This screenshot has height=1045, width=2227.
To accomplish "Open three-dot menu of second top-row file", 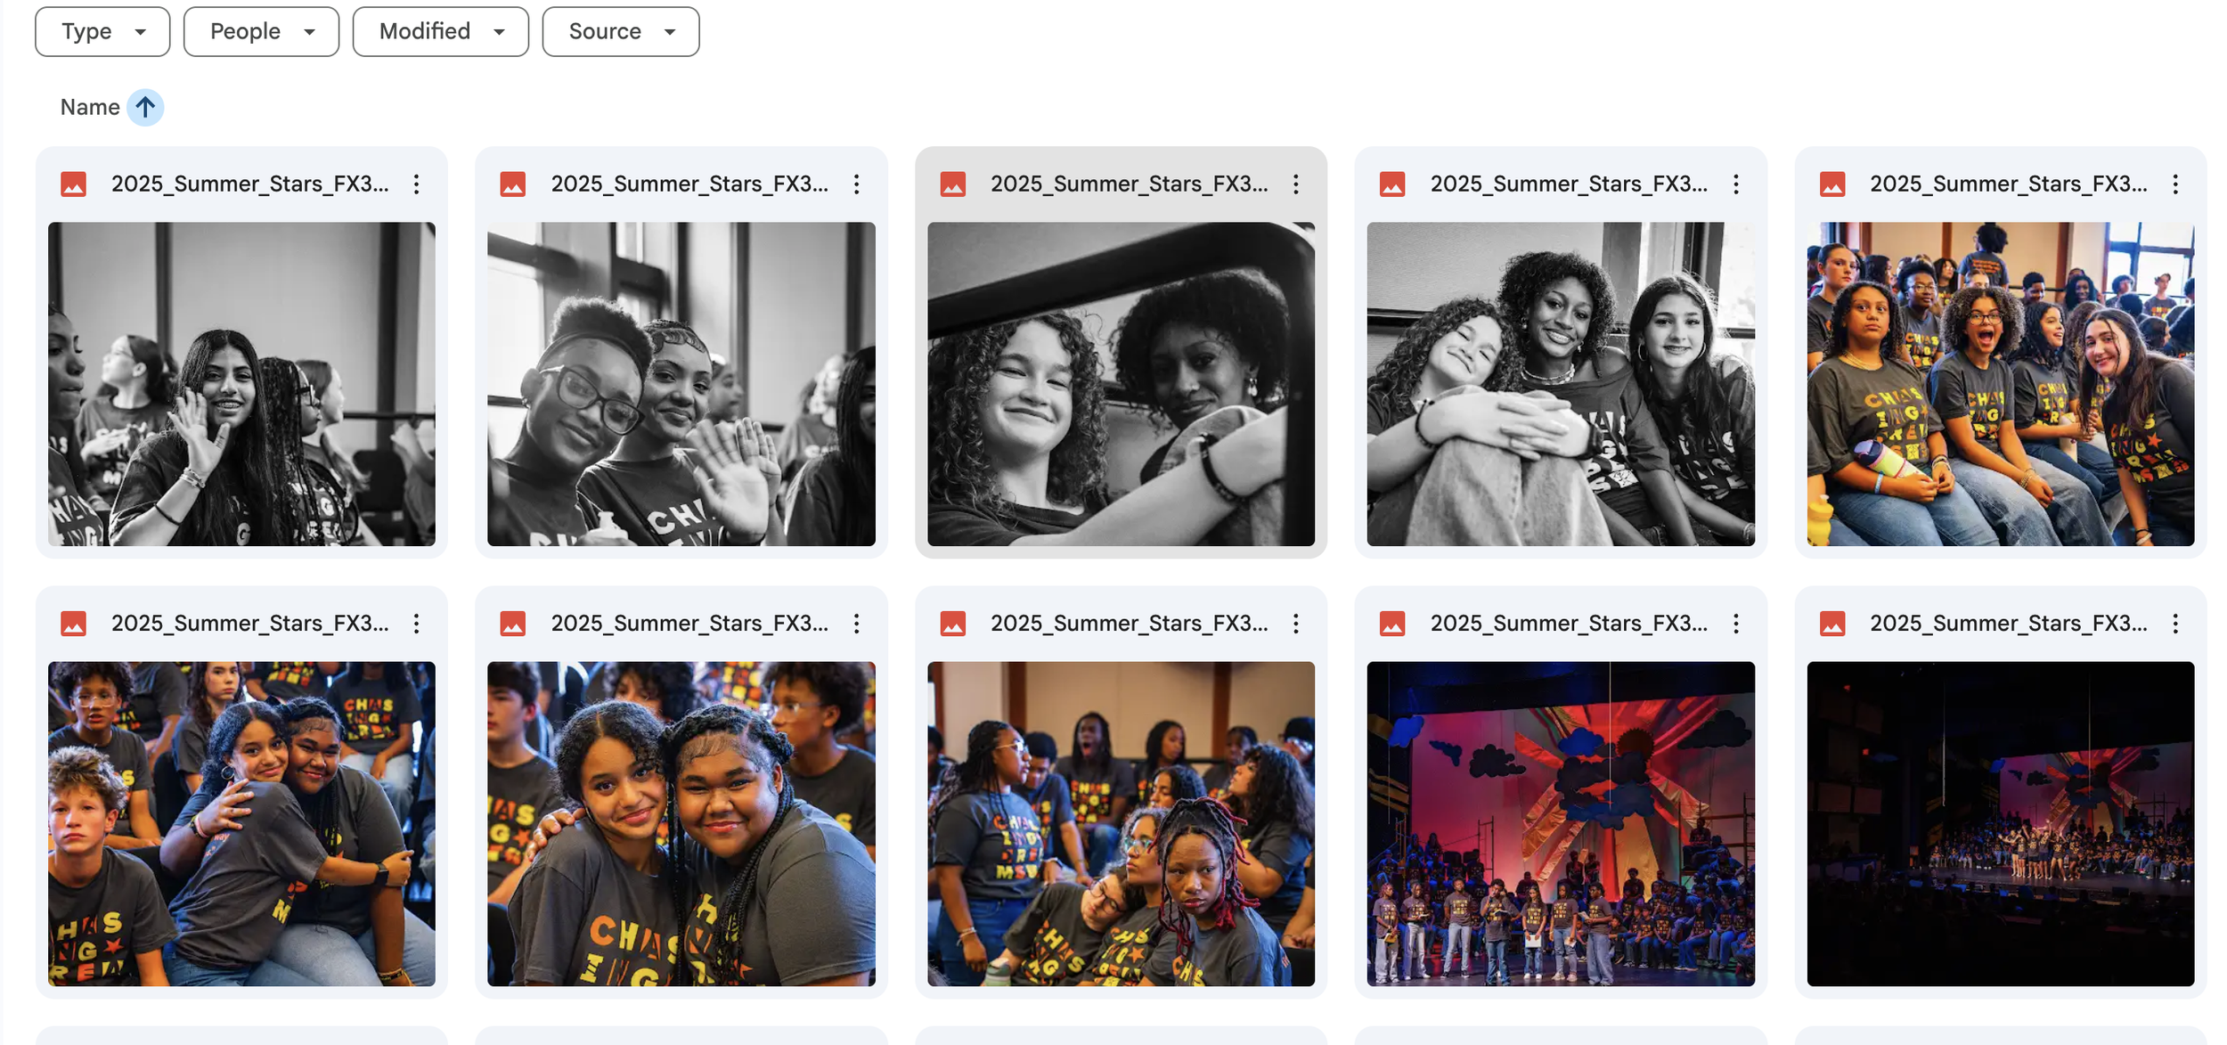I will click(x=856, y=184).
